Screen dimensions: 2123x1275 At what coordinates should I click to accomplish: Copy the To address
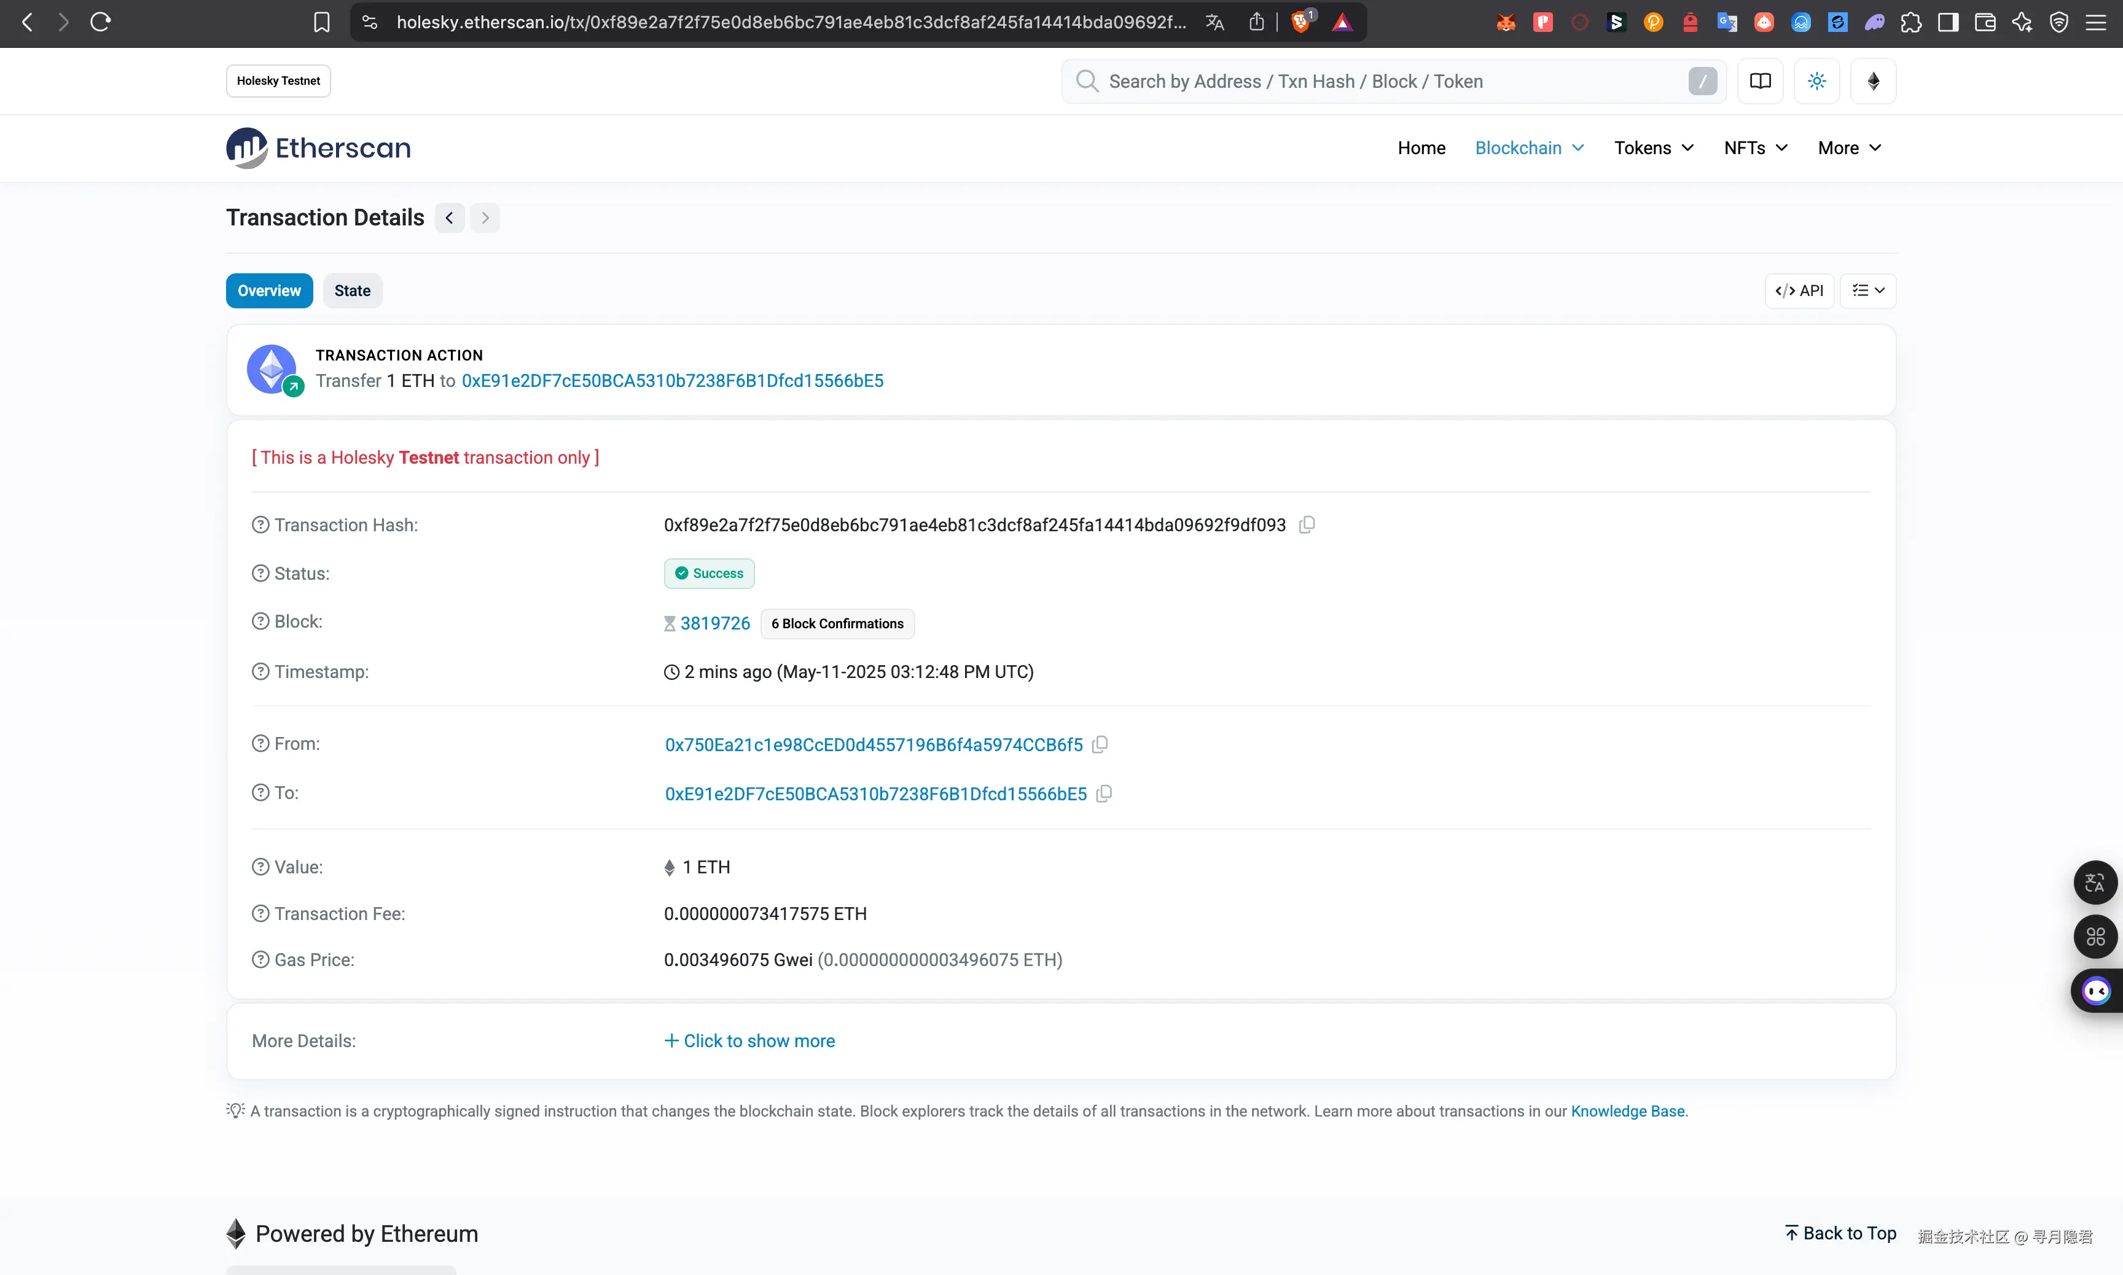point(1104,793)
